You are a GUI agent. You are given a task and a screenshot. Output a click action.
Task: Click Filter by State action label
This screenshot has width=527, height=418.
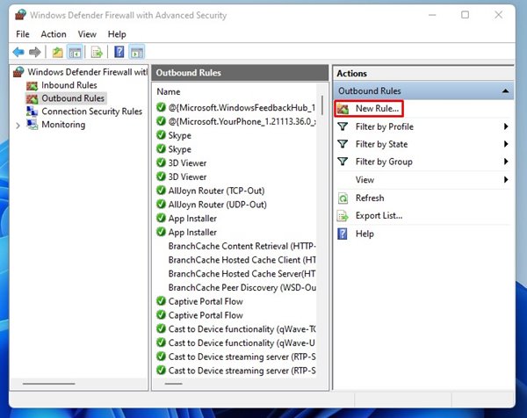click(381, 144)
